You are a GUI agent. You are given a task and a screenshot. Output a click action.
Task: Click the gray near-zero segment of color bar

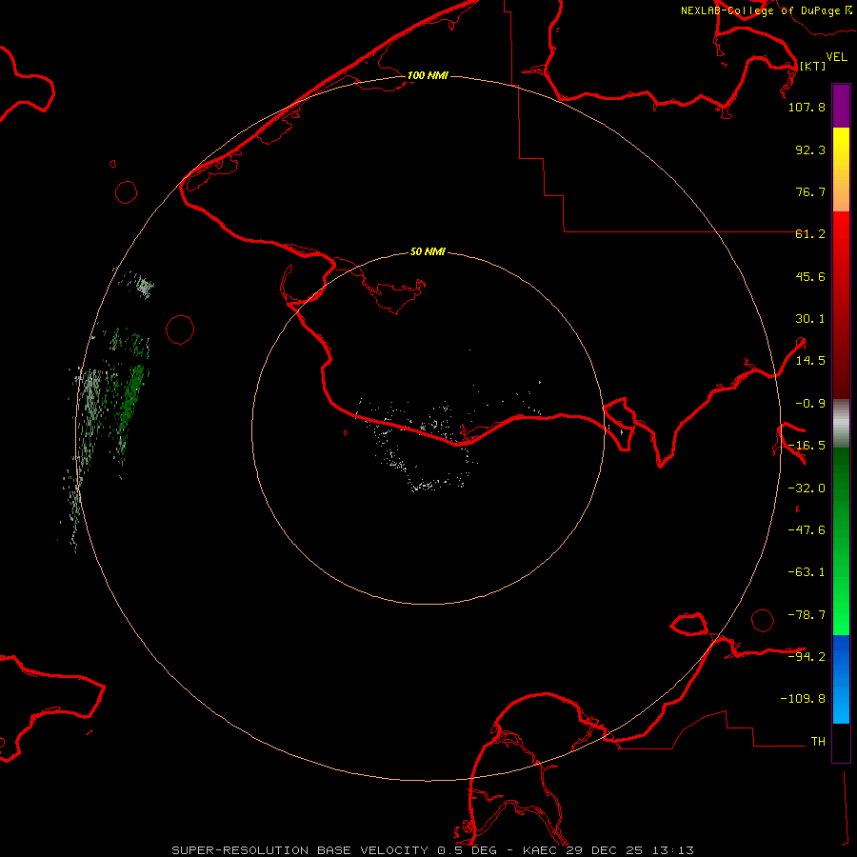(x=841, y=423)
